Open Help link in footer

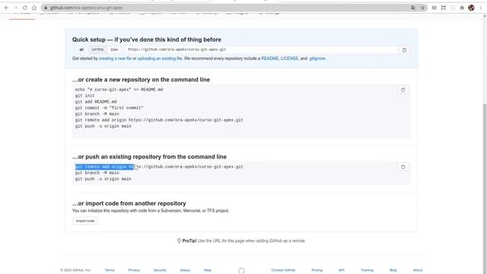pyautogui.click(x=208, y=270)
